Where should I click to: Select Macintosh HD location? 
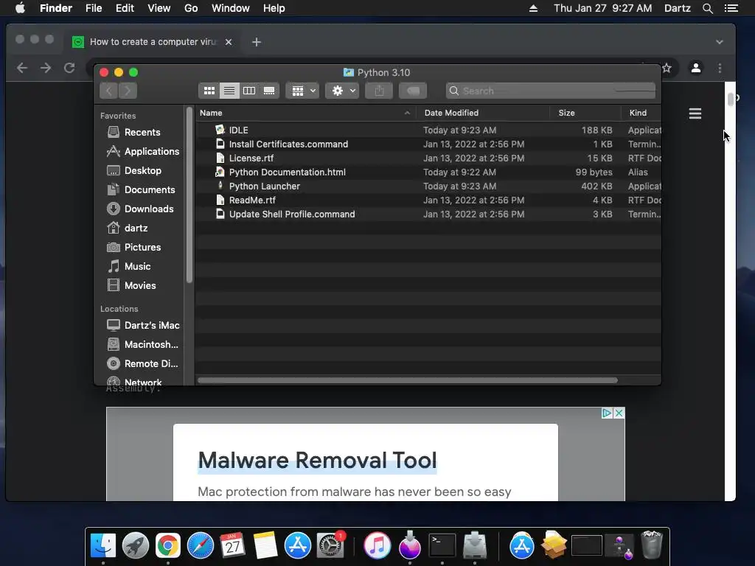(142, 345)
